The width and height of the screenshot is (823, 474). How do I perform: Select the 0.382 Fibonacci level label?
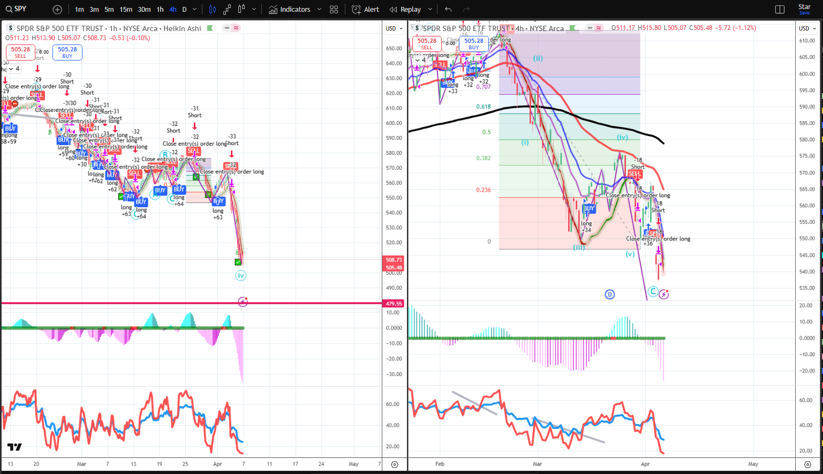[x=484, y=158]
